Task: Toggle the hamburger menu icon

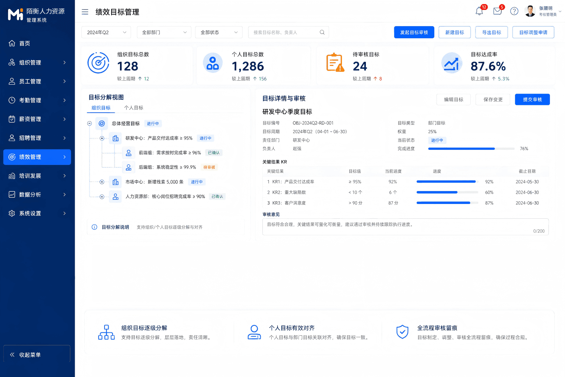Action: pos(85,12)
